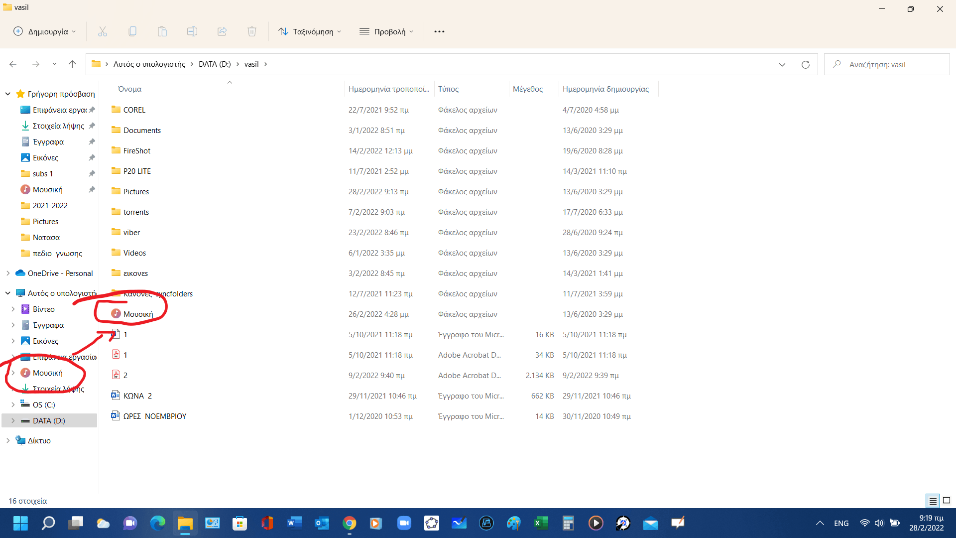Screen dimensions: 956x538
Task: Switch to large thumbnails view icon
Action: coord(947,501)
